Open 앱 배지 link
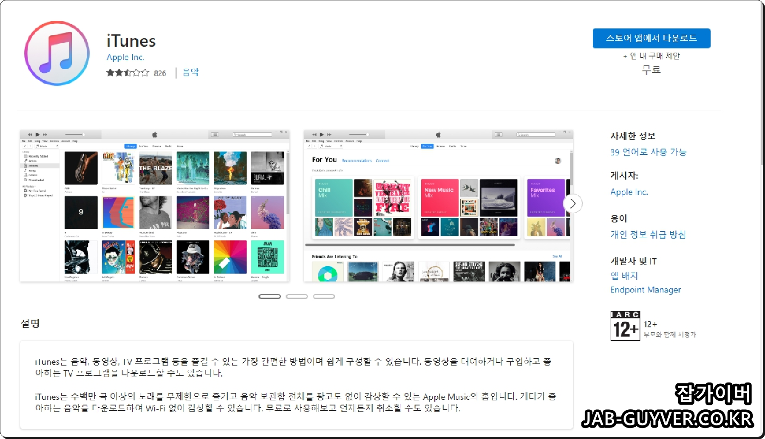 pos(624,276)
